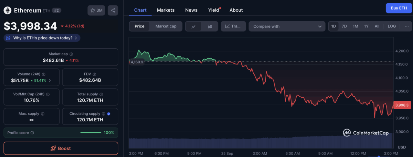
Task: Open the TradingView chart button
Action: coord(233,26)
